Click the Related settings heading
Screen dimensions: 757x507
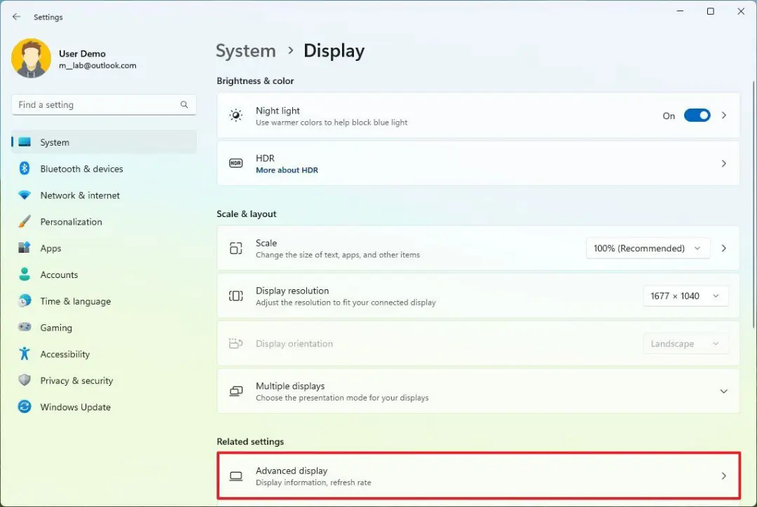click(x=250, y=441)
